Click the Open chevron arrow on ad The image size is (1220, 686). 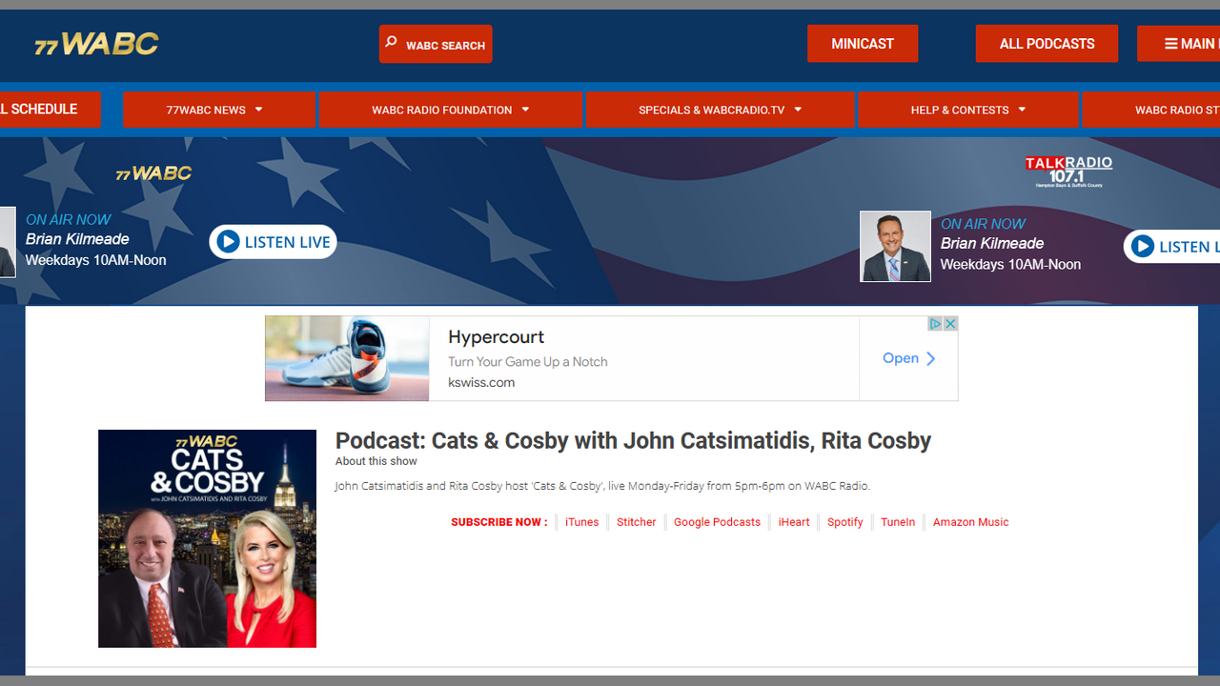click(931, 358)
